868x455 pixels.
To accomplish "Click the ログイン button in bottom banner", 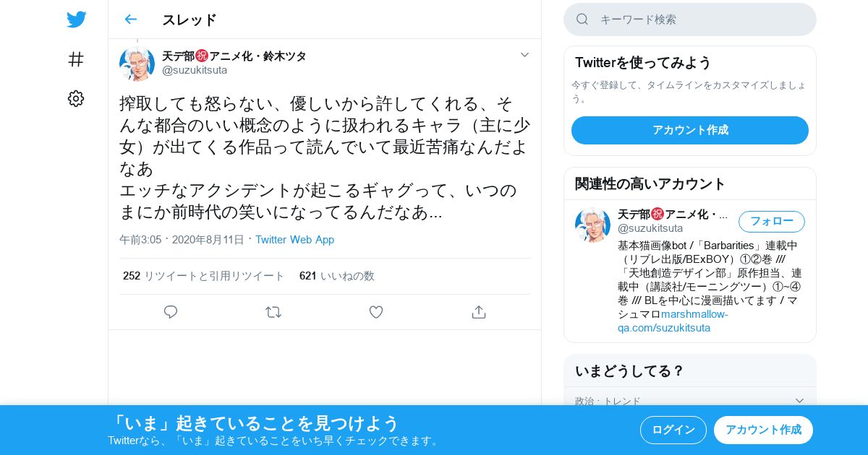I will coord(673,430).
